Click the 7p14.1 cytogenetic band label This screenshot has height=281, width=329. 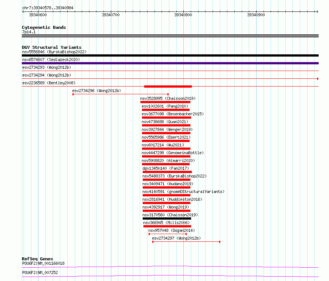(29, 32)
